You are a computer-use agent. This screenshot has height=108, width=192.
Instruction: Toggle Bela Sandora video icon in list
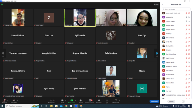tap(189, 38)
